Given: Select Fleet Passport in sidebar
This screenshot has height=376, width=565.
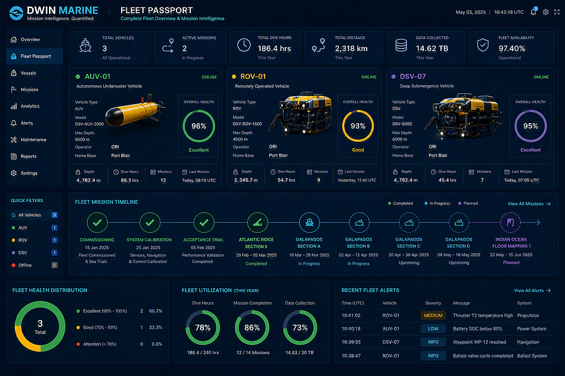Looking at the screenshot, I should 34,56.
